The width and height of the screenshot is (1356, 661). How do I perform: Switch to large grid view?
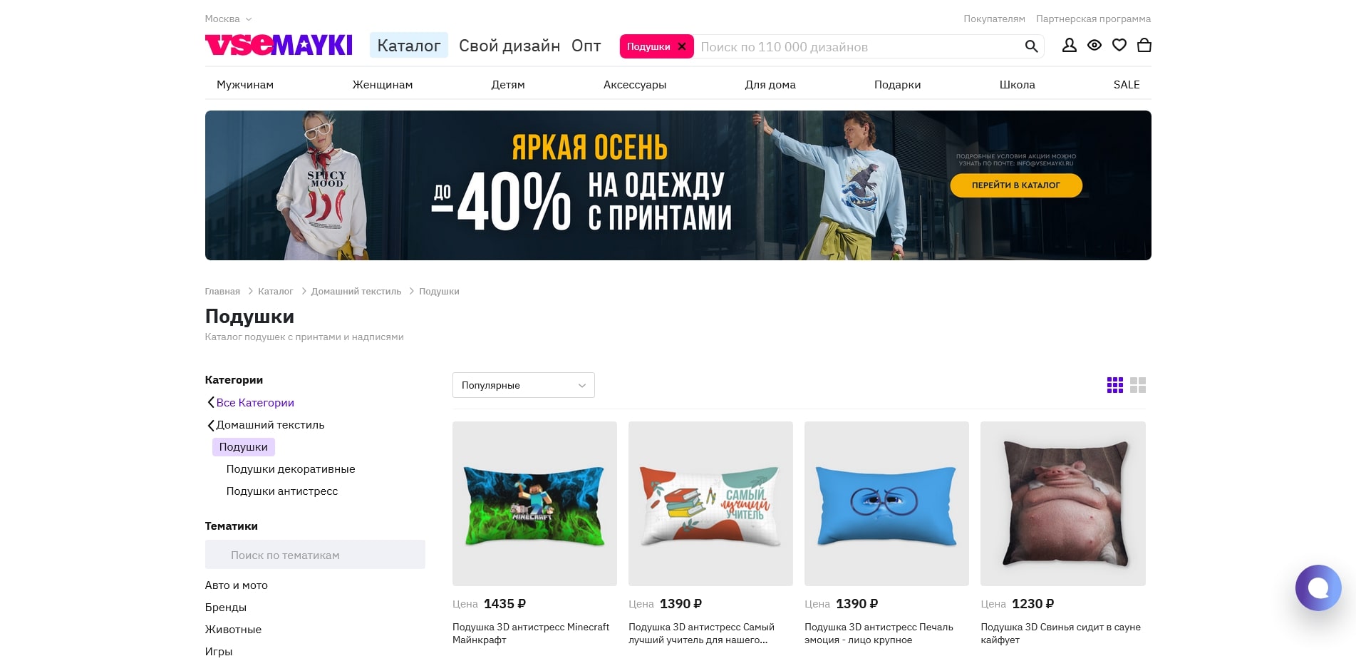click(x=1138, y=385)
